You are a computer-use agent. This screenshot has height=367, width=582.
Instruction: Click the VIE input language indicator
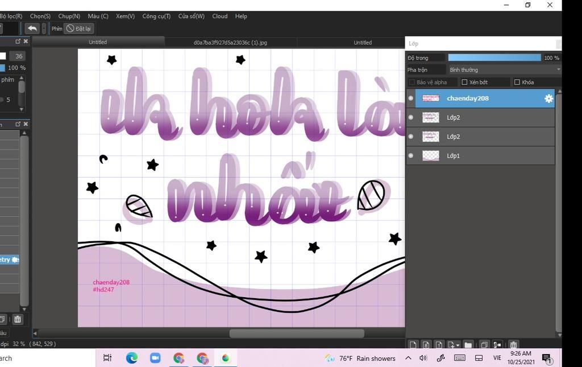click(x=497, y=358)
